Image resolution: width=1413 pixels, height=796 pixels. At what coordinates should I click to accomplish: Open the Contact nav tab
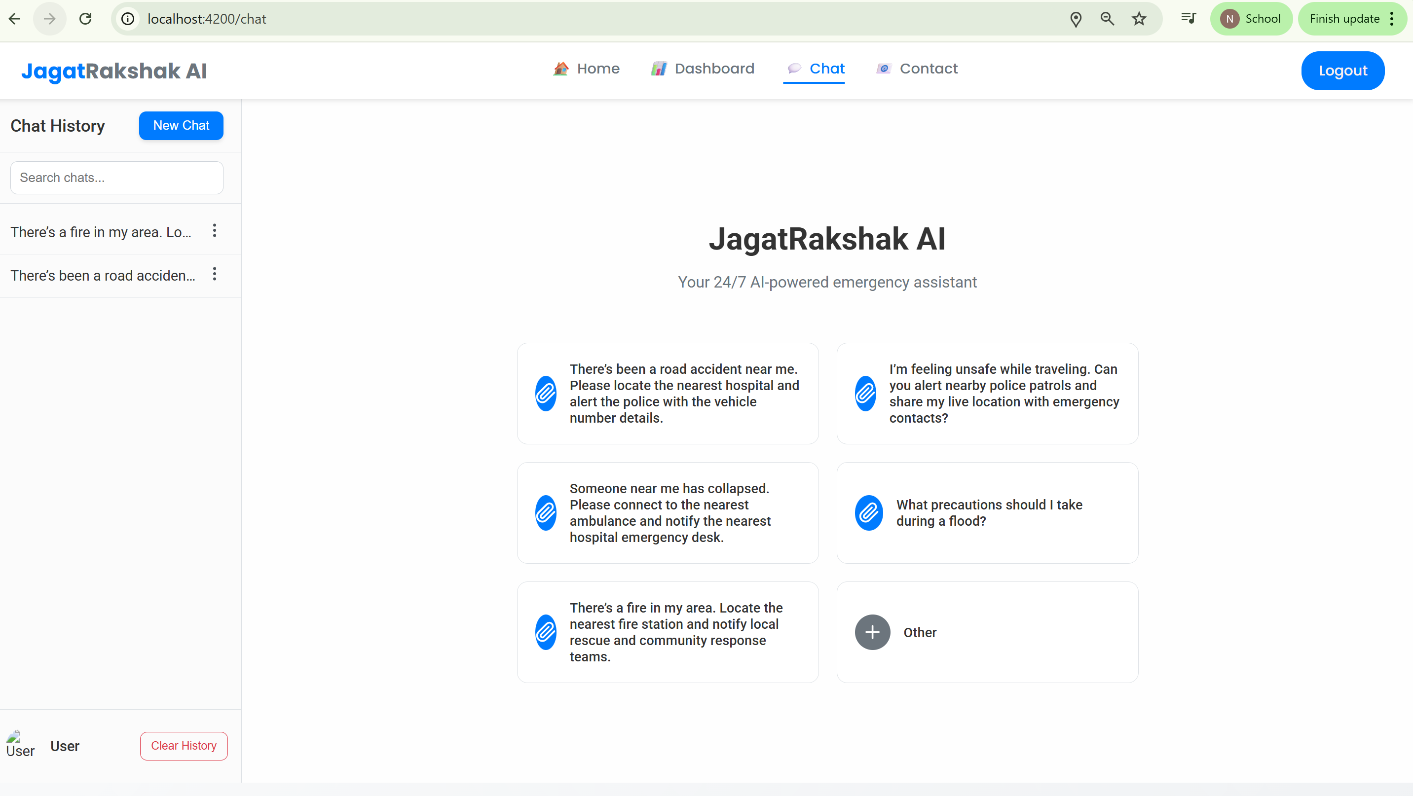(917, 69)
